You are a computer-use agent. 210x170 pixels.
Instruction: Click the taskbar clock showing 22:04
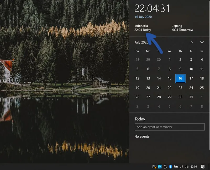194,167
